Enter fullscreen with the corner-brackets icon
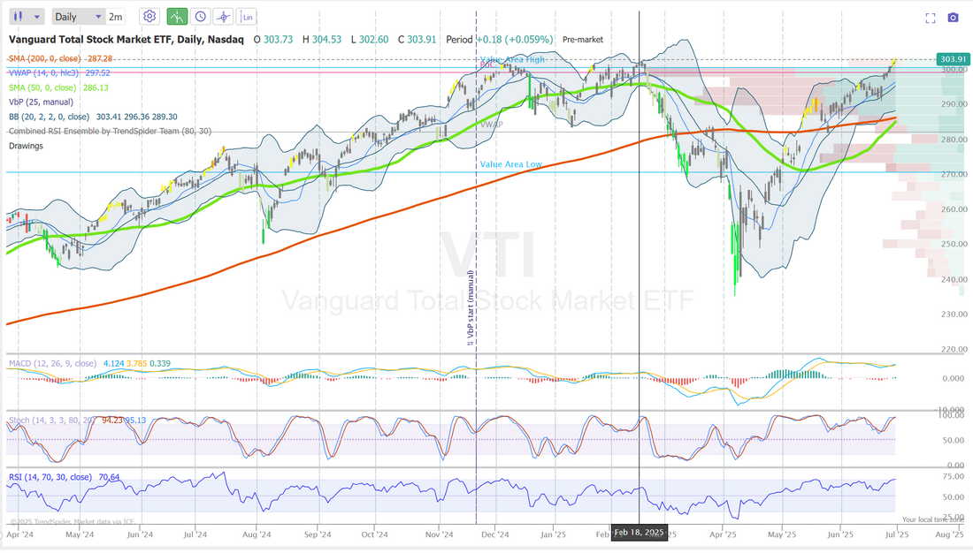Screen dimensions: 973x553 click(x=931, y=18)
